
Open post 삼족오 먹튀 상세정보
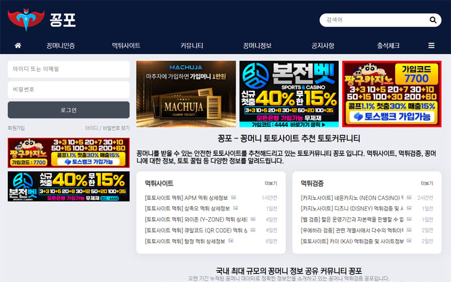tap(187, 208)
